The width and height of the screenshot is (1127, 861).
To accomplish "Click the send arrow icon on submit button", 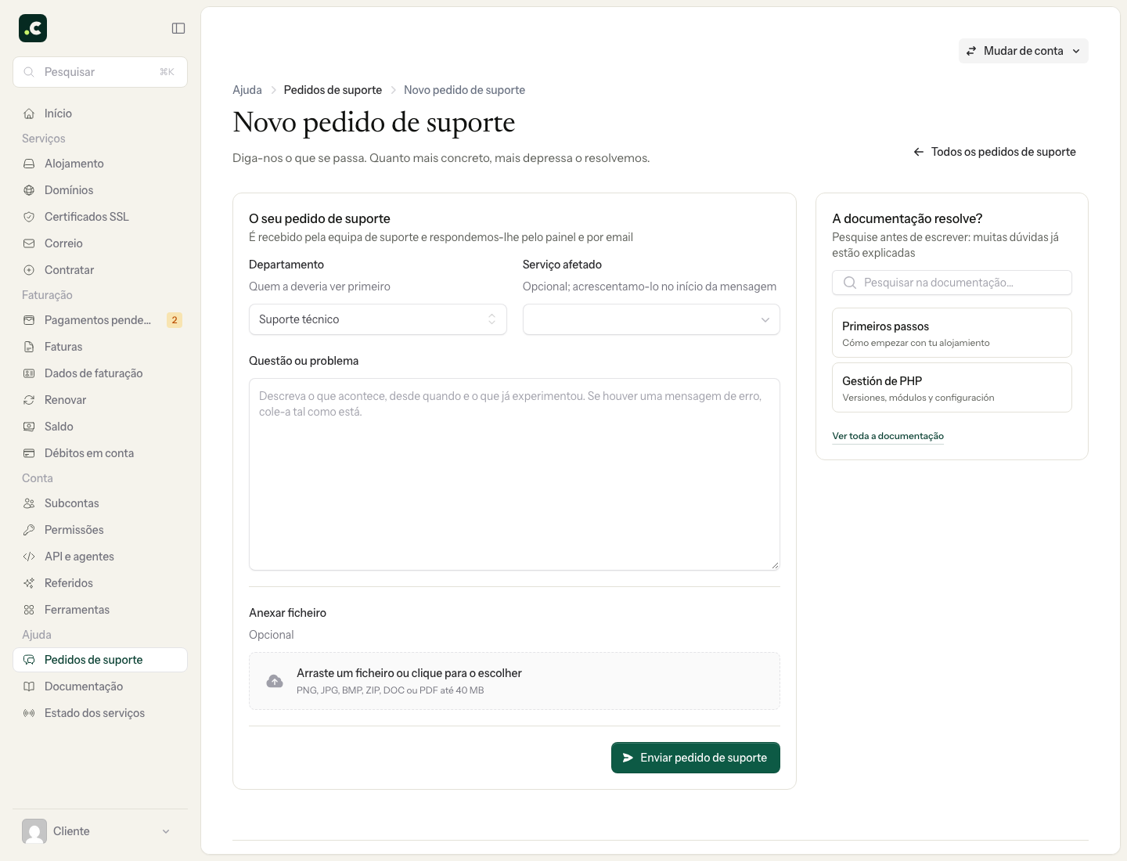I will (628, 758).
